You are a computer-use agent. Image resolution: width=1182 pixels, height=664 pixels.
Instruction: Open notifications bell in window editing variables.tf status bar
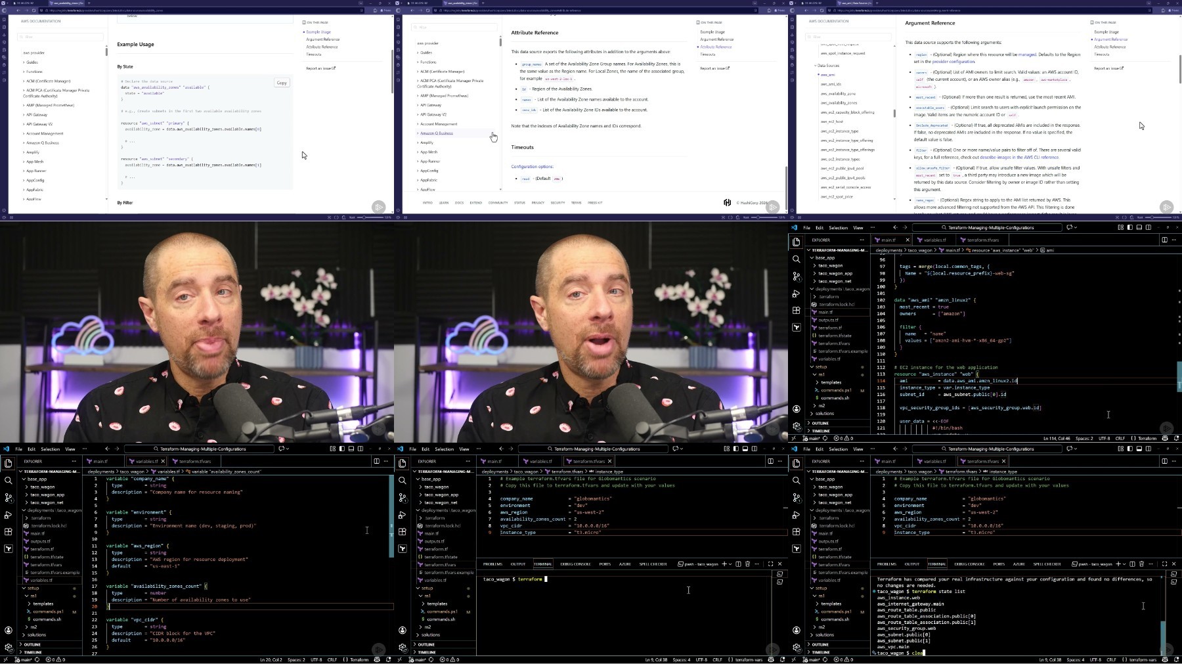pos(388,659)
